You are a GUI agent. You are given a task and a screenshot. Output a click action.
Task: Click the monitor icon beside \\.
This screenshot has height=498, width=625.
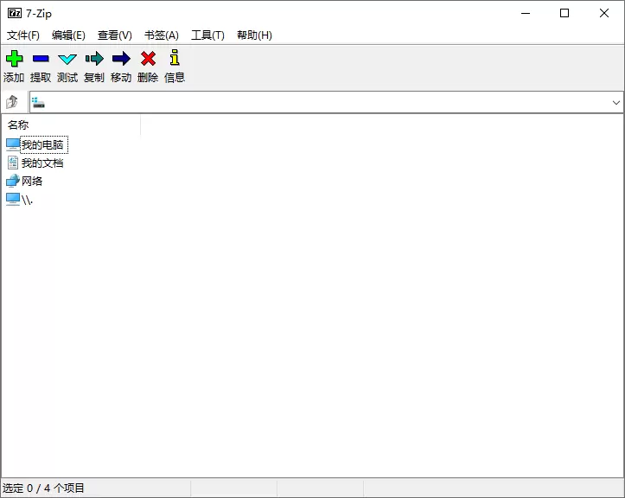click(13, 200)
